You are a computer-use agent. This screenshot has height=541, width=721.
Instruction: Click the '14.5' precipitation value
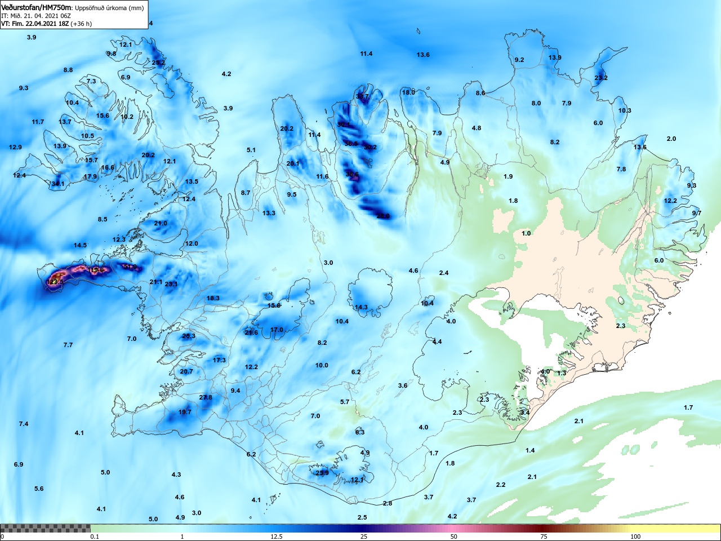tap(80, 245)
